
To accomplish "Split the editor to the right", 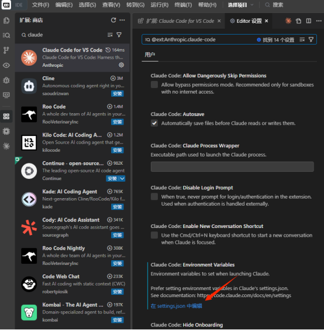I will (309, 21).
